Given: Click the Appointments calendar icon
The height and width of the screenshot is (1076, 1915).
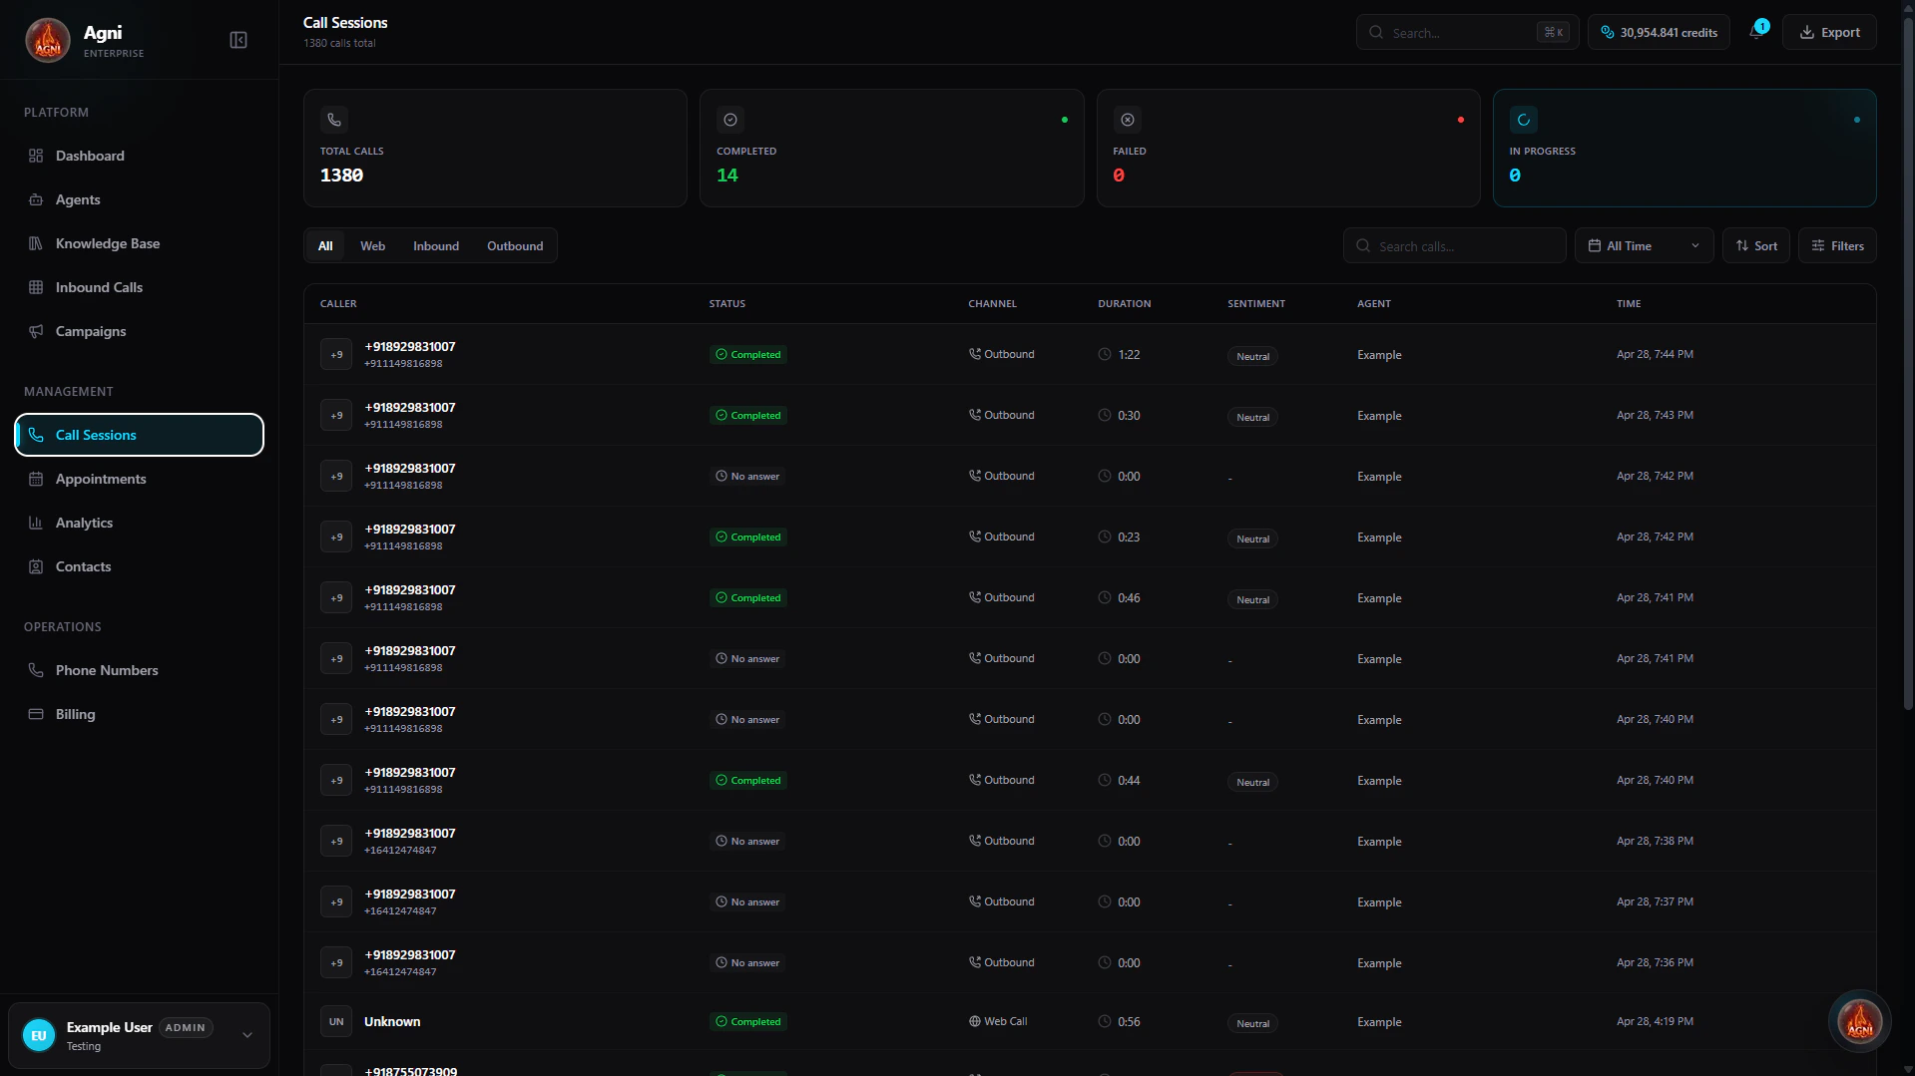Looking at the screenshot, I should tap(36, 479).
